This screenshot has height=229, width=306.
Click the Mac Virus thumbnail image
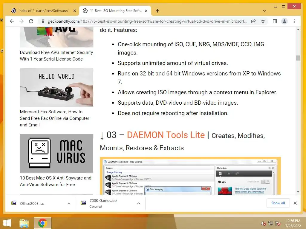[56, 154]
